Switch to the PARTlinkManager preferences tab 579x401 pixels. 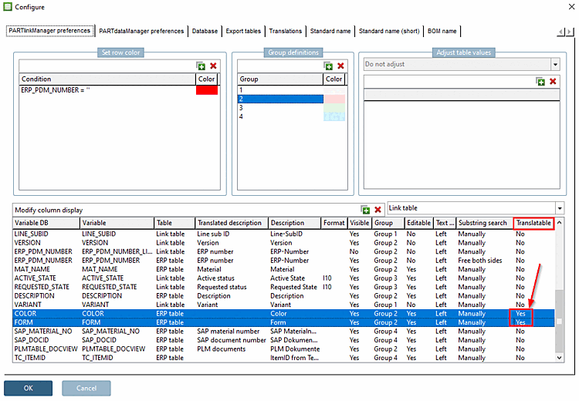pyautogui.click(x=49, y=31)
